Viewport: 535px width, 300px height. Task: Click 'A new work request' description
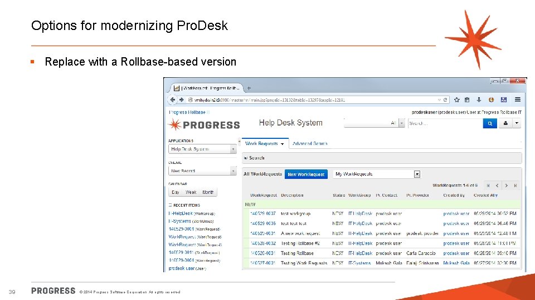(300, 233)
